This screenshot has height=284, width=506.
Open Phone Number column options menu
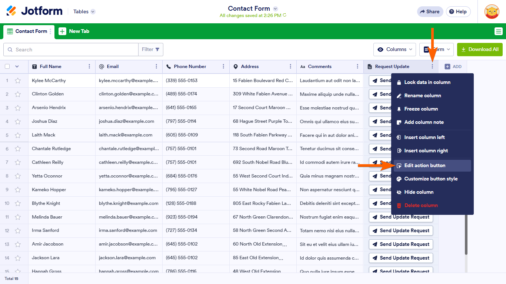[x=223, y=67]
